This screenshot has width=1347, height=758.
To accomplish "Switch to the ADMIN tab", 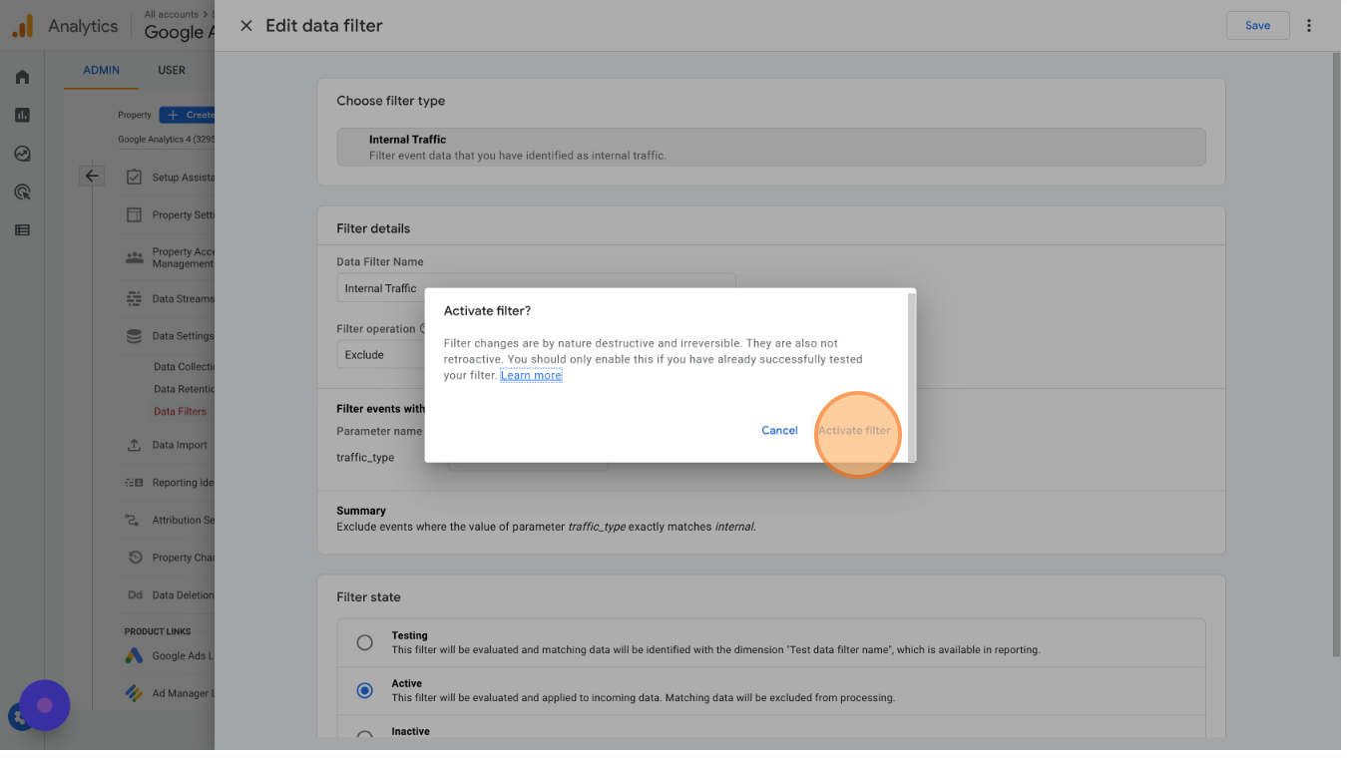I will coord(101,71).
